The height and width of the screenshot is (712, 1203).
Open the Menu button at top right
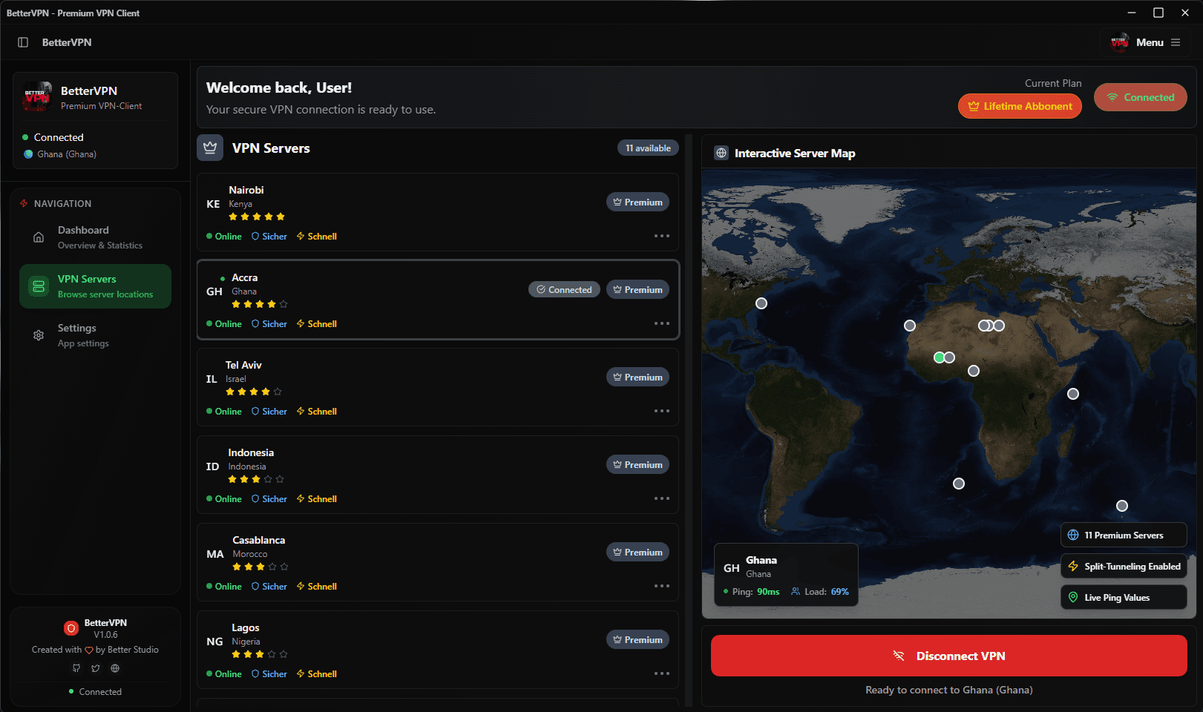tap(1145, 42)
